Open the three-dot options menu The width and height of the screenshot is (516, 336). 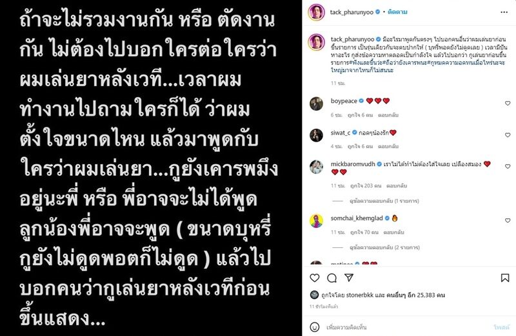pos(504,12)
